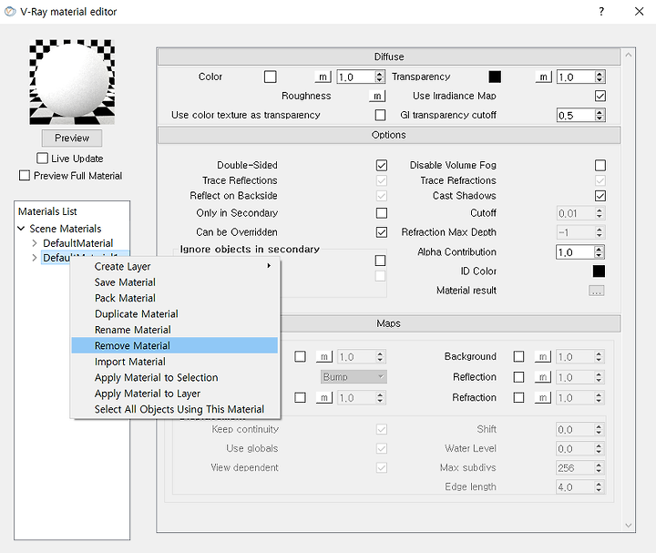Select Apply Material to Selection
Image resolution: width=656 pixels, height=553 pixels.
[x=156, y=378]
